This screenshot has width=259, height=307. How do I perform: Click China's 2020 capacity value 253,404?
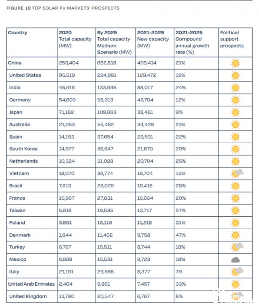69,63
